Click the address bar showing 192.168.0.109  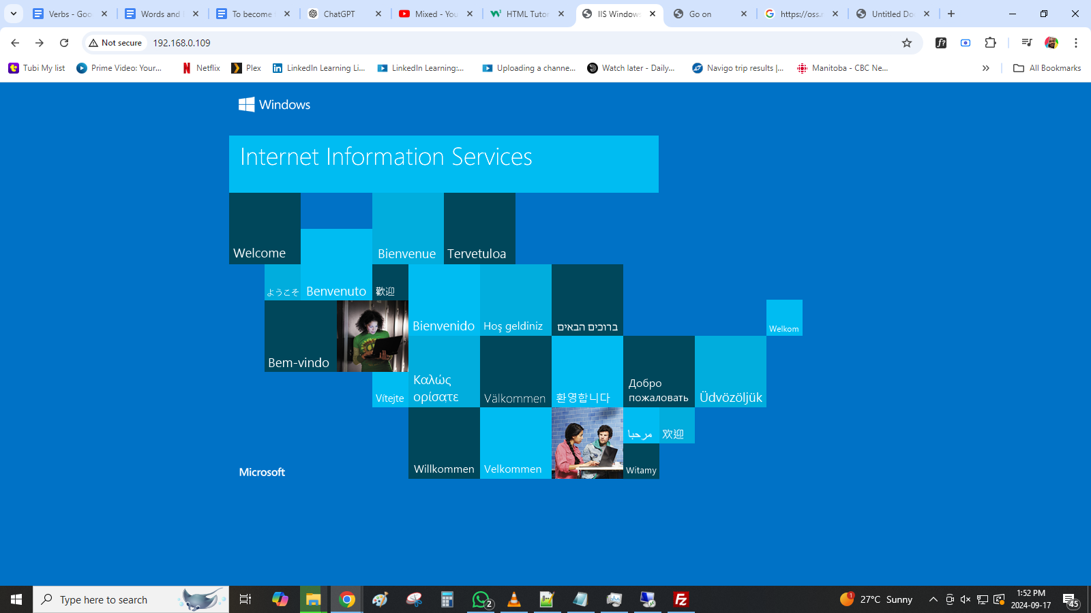pyautogui.click(x=477, y=43)
